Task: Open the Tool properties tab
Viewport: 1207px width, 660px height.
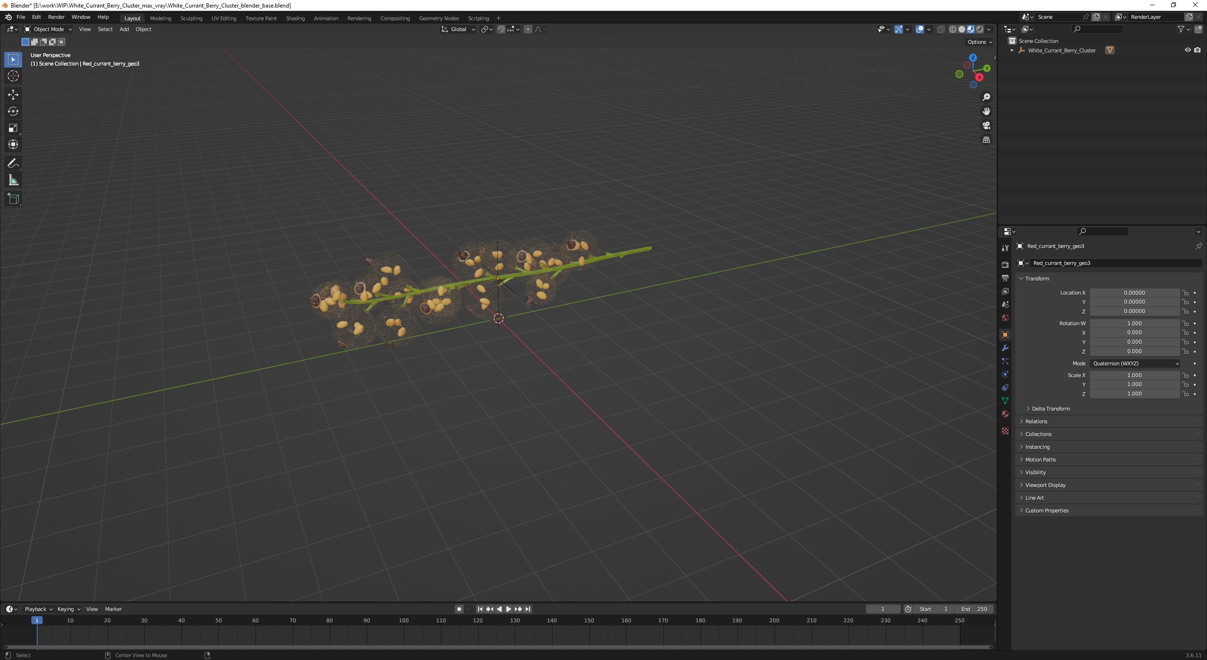Action: [1005, 248]
